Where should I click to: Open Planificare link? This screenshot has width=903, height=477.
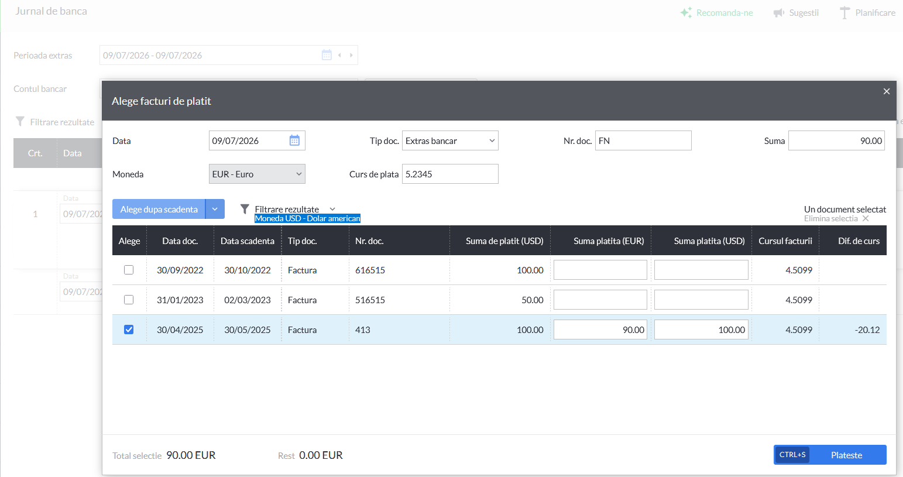click(x=875, y=13)
